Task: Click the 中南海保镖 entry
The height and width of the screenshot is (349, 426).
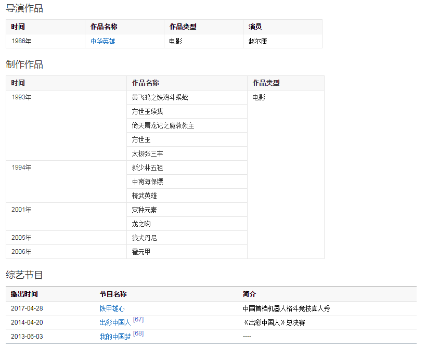Action: pyautogui.click(x=148, y=182)
